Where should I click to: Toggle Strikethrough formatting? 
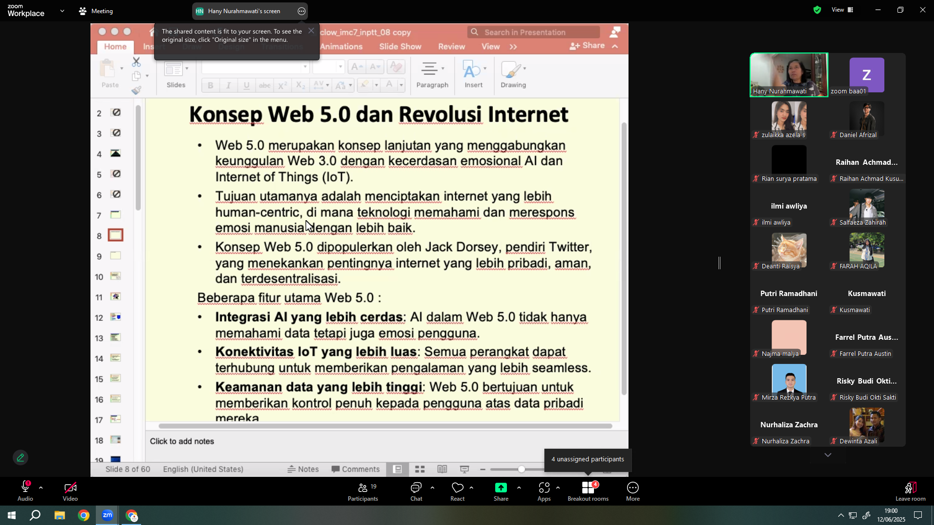point(265,86)
